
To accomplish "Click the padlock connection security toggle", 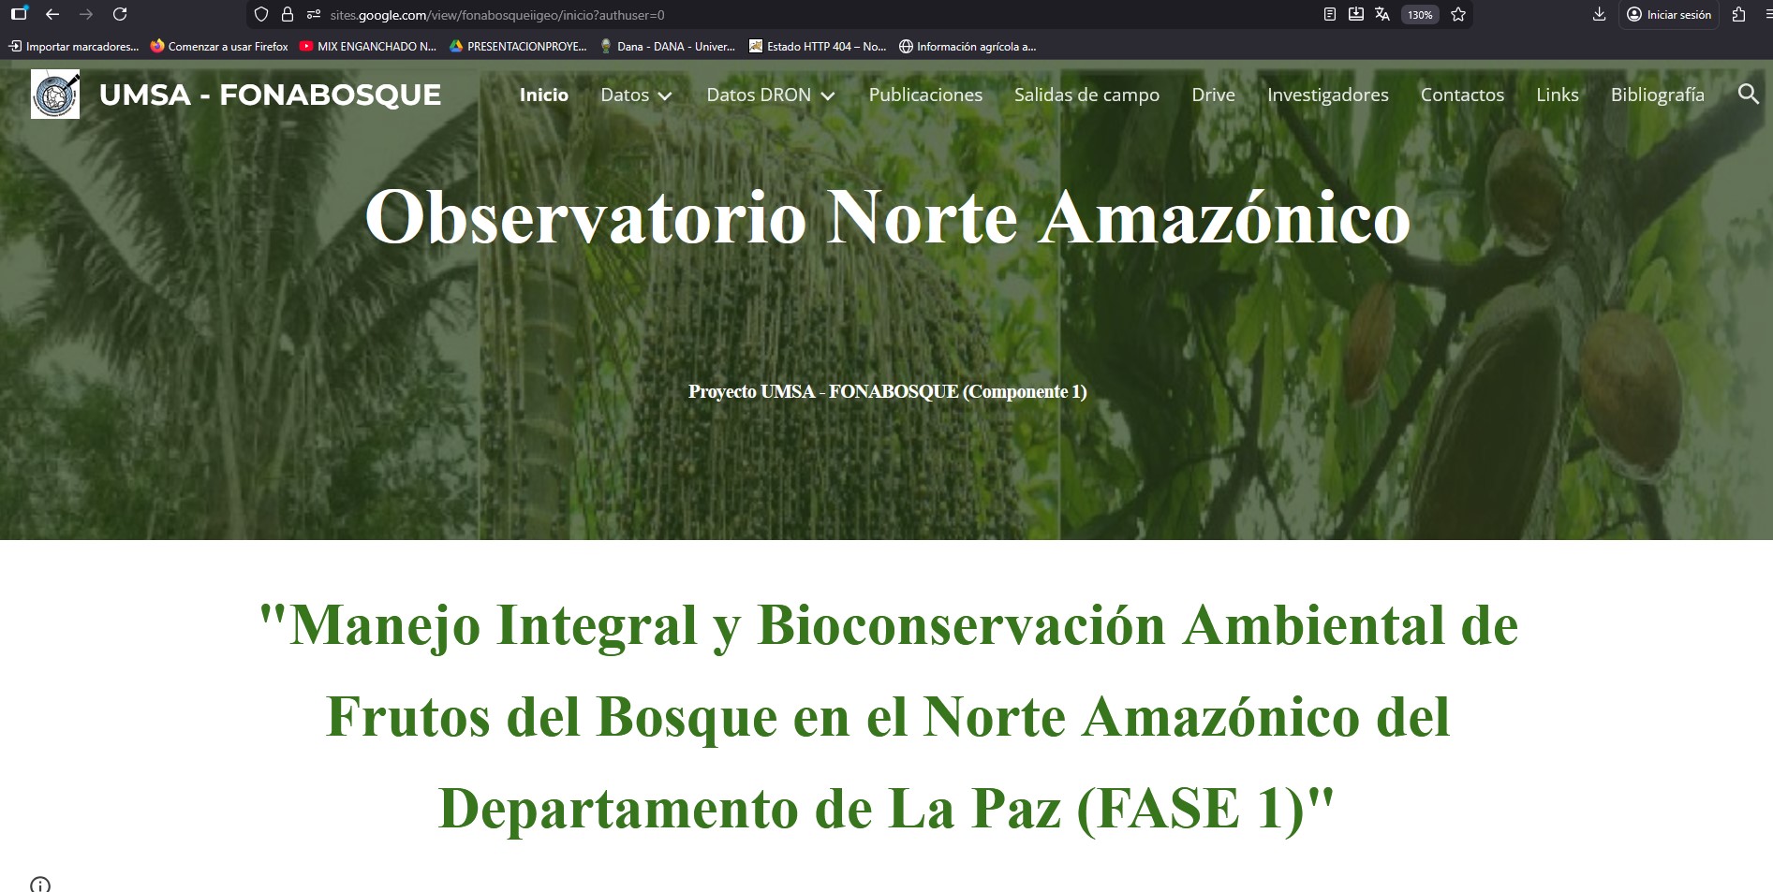I will point(286,15).
